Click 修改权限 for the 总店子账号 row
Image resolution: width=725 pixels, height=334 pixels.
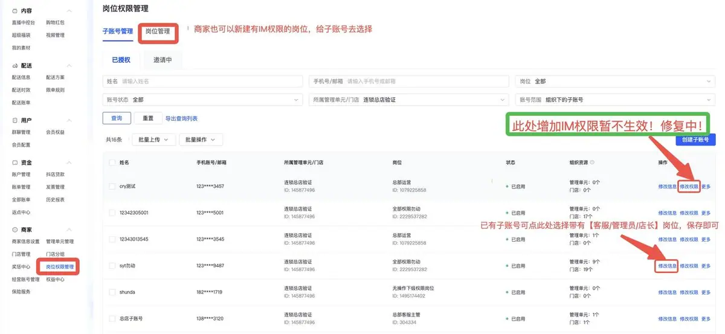(x=689, y=319)
